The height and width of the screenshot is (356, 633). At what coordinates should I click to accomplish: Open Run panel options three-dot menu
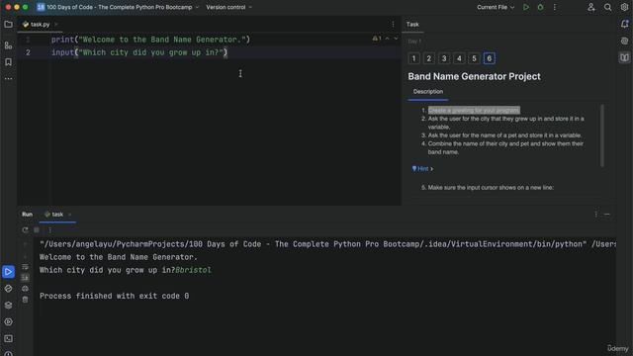tap(595, 215)
